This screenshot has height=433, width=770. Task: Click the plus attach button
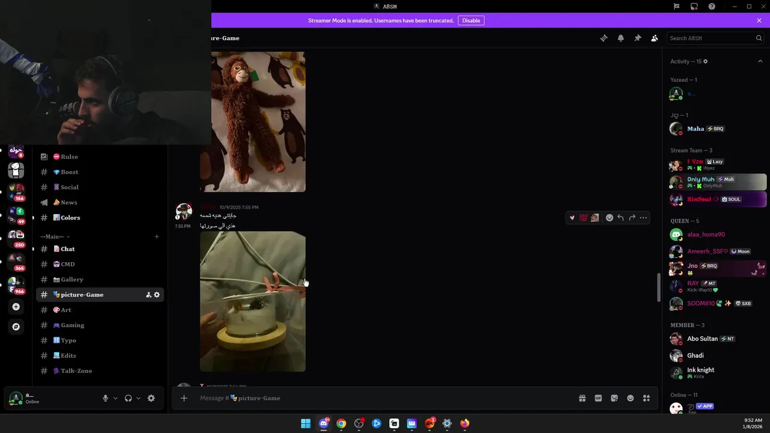click(x=184, y=398)
